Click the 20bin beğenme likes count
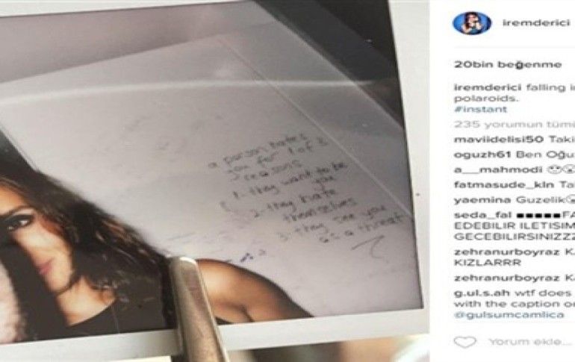 [x=508, y=65]
